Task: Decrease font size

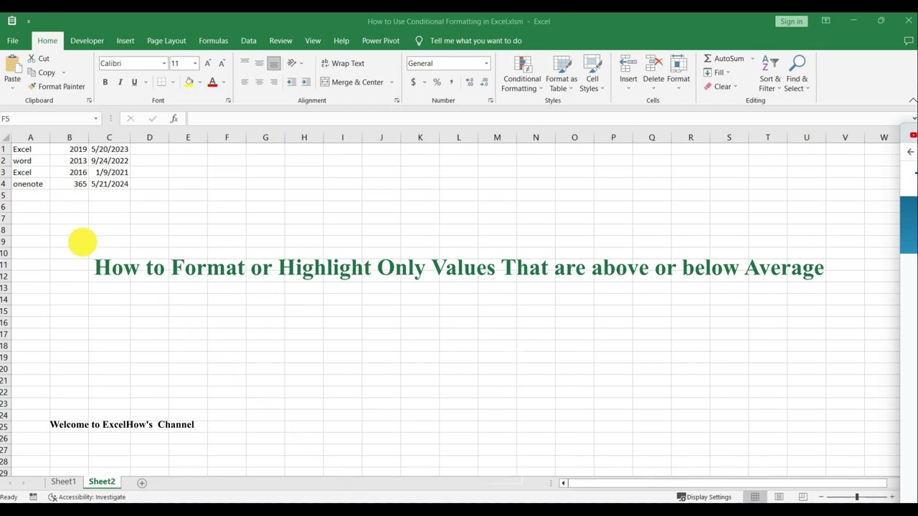Action: (x=222, y=63)
